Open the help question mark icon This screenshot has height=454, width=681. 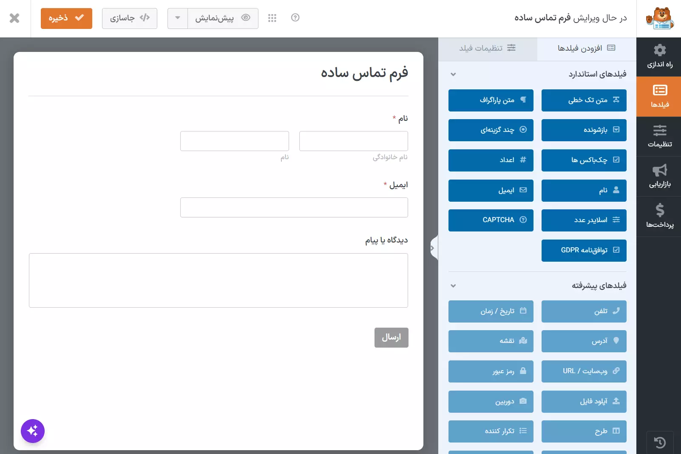point(295,17)
